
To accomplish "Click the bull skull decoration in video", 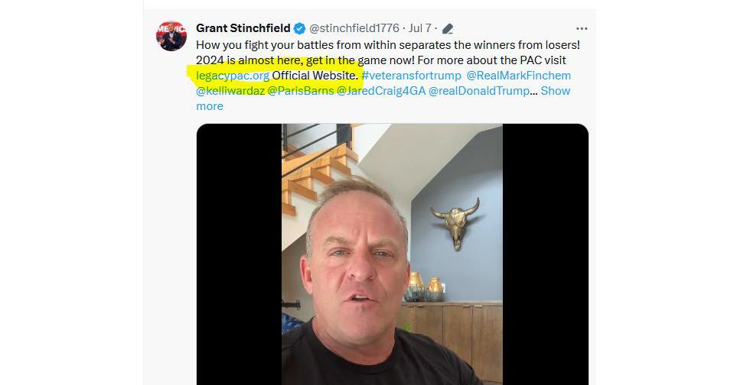I will (x=456, y=223).
